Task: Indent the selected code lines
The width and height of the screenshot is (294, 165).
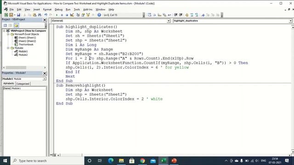Action: tap(175, 15)
